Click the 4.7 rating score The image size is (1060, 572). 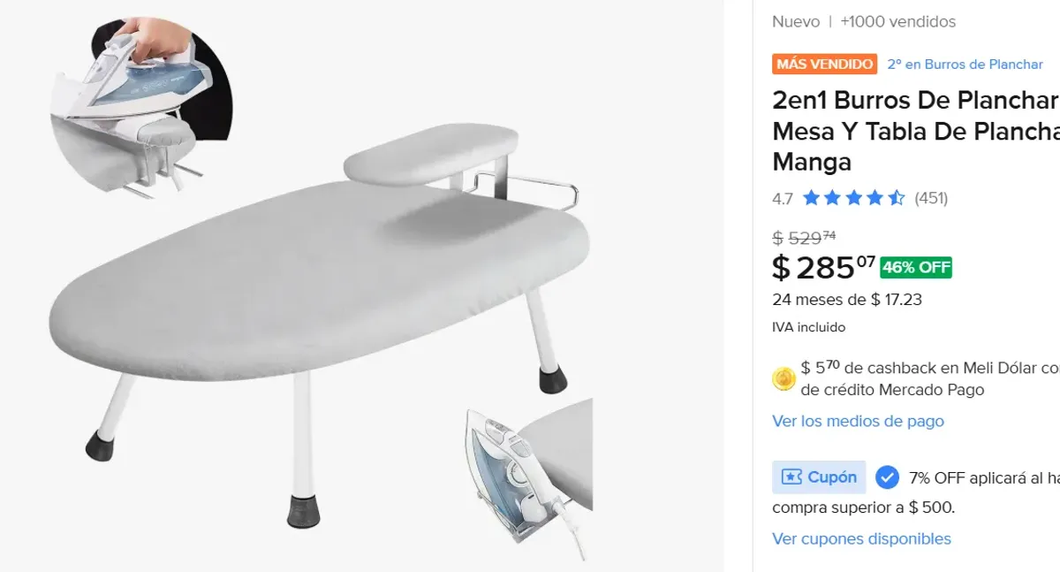click(x=783, y=199)
